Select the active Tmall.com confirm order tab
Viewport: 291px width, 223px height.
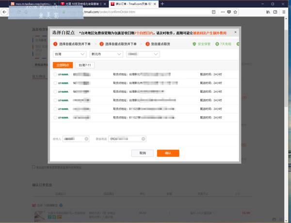point(134,4)
